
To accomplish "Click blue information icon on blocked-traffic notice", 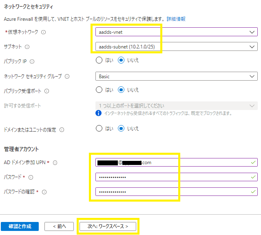I will click(98, 113).
